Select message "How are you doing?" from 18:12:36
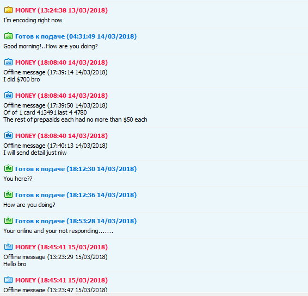Image resolution: width=308 pixels, height=296 pixels. coord(29,205)
